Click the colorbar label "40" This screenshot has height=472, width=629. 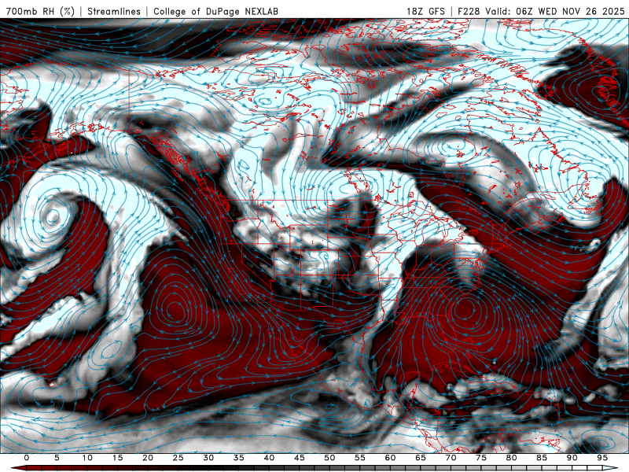click(269, 458)
